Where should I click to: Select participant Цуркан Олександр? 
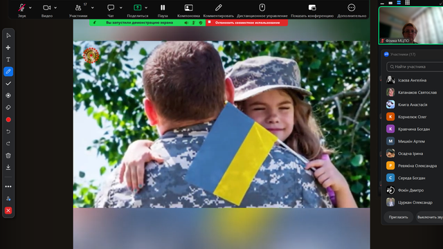click(413, 203)
